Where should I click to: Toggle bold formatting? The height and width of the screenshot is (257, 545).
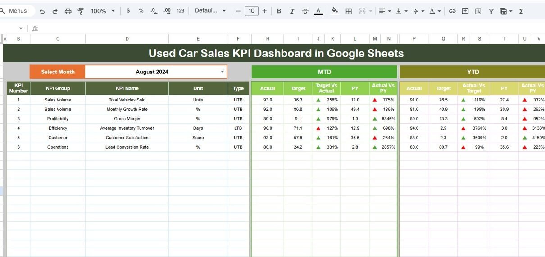(279, 11)
